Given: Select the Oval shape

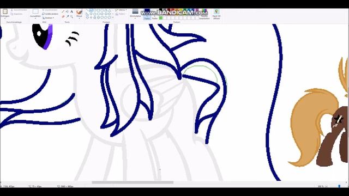Looking at the screenshot, I should pyautogui.click(x=95, y=10).
